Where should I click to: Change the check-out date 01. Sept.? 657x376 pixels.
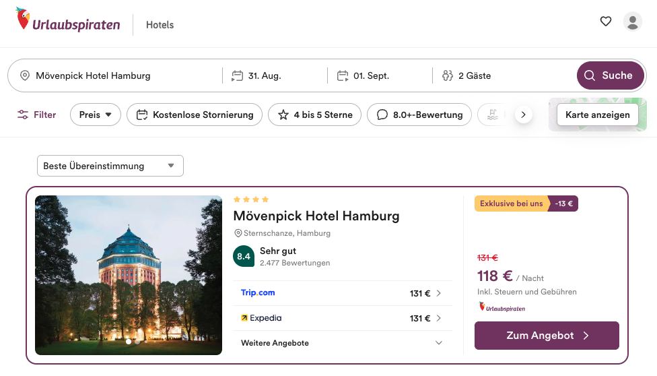pyautogui.click(x=380, y=75)
